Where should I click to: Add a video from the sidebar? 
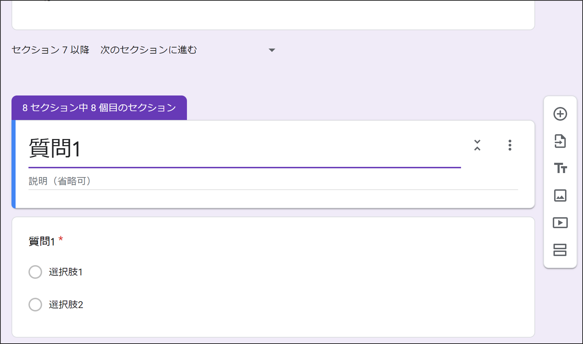(x=560, y=223)
